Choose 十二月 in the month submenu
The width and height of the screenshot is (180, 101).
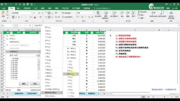pos(71,96)
